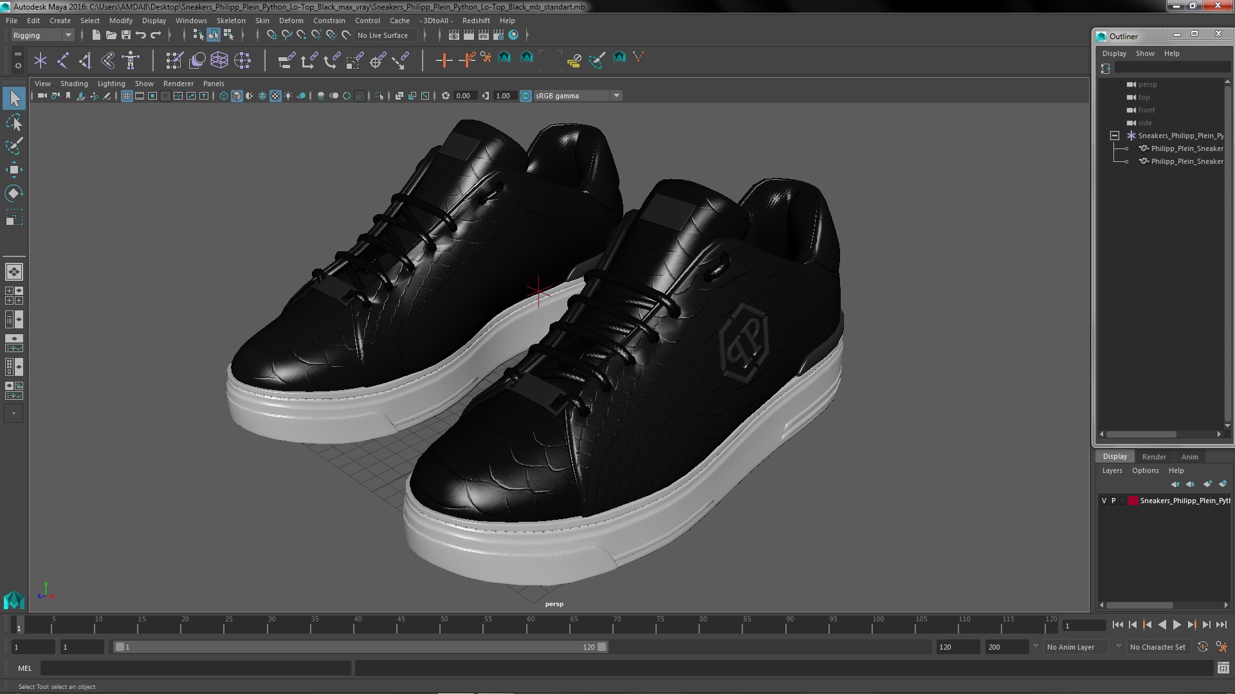Screen dimensions: 1235x694
Task: Toggle wireframe shading in viewport toolbar
Action: (224, 96)
